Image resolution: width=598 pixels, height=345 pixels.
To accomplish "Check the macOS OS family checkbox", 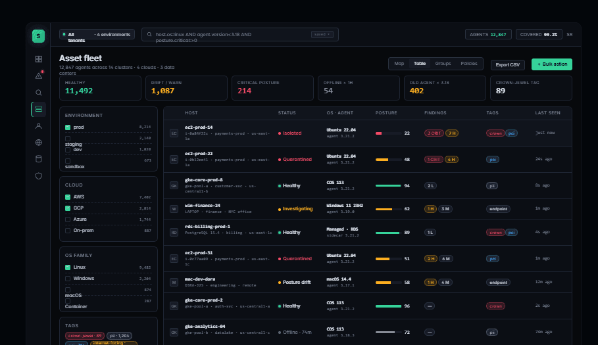I will pos(68,290).
